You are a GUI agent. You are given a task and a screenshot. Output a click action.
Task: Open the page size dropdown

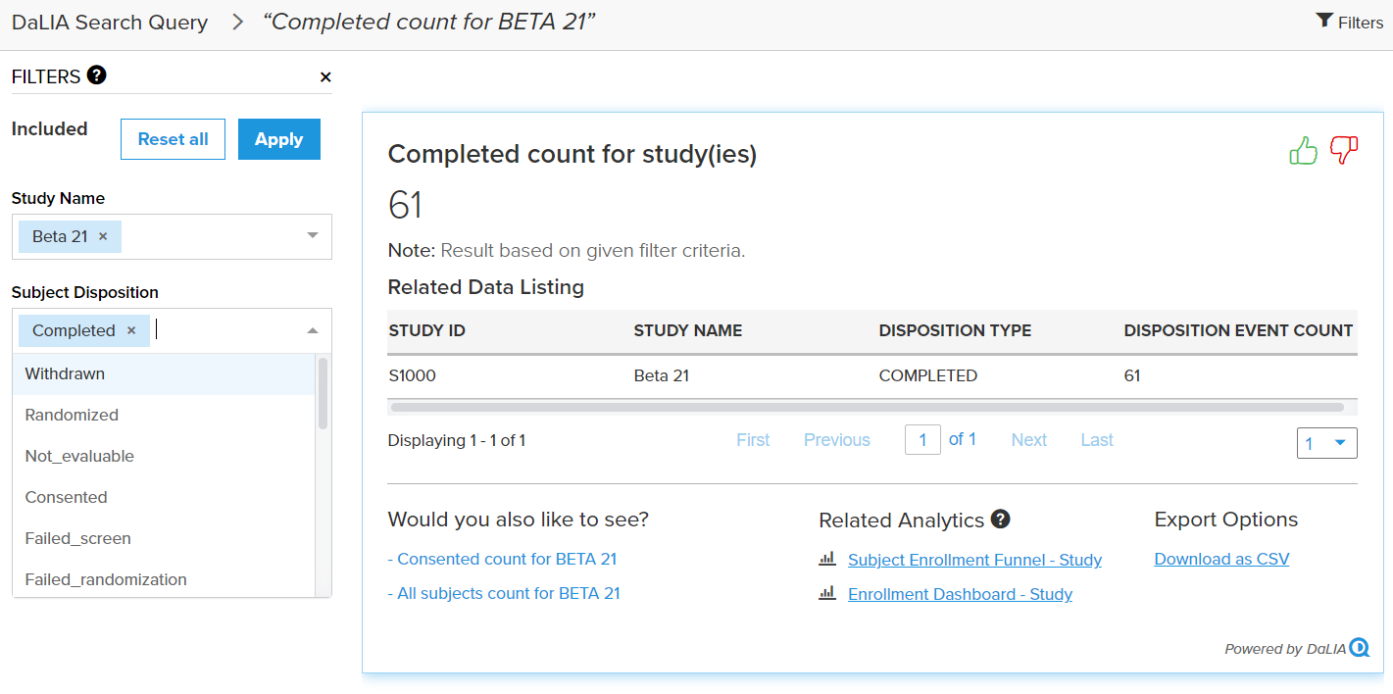(x=1326, y=443)
